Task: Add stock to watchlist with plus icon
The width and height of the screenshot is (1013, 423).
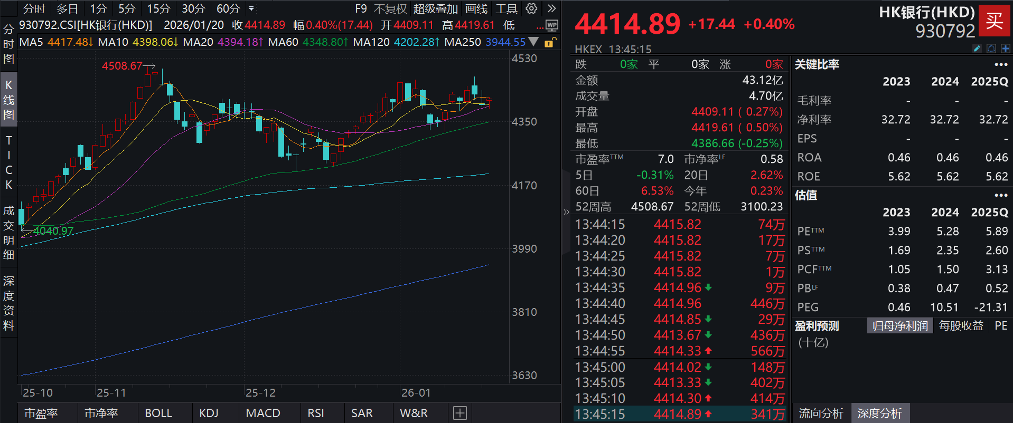Action: 1005,49
